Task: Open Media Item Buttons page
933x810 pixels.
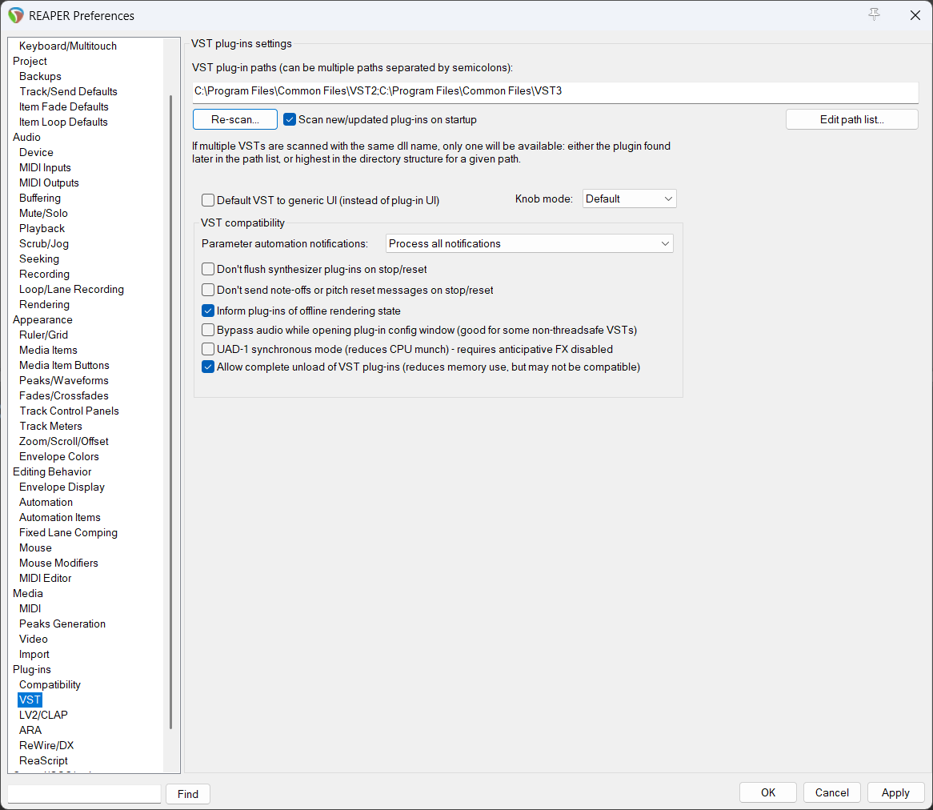Action: pyautogui.click(x=64, y=365)
